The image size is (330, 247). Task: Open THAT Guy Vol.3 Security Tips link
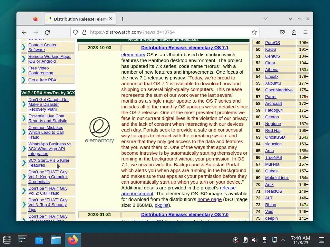pyautogui.click(x=48, y=205)
